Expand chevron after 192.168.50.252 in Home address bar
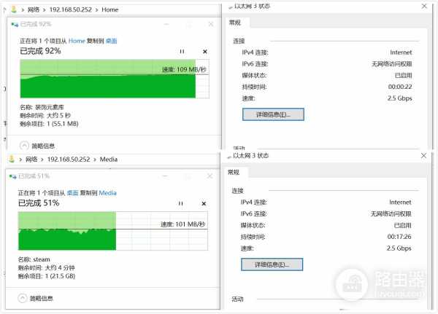Image resolution: width=438 pixels, height=314 pixels. point(96,10)
